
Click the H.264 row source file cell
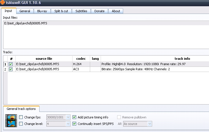click(44, 64)
